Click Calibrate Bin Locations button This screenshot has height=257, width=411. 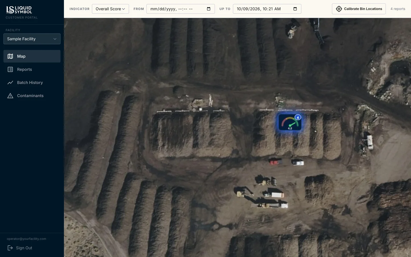click(359, 9)
